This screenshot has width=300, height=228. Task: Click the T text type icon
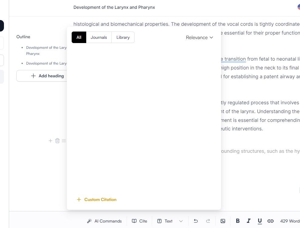point(159,221)
